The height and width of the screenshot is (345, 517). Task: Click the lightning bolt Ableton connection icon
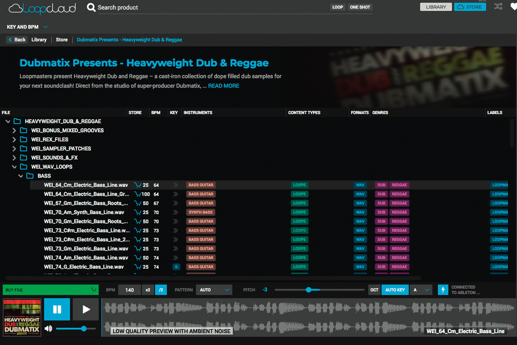pyautogui.click(x=442, y=290)
